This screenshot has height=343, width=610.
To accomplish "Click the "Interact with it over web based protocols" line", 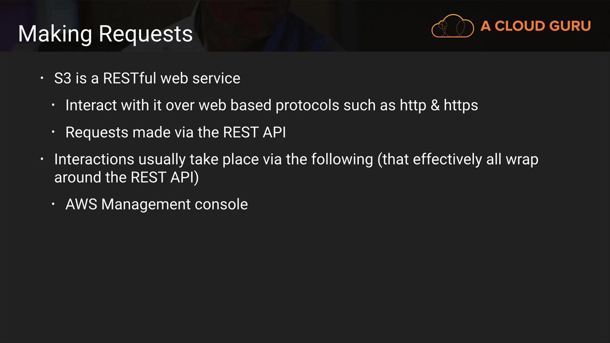I will tap(271, 105).
